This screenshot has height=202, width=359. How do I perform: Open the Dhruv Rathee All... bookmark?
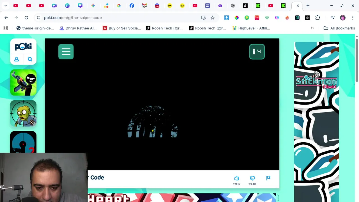point(78,28)
